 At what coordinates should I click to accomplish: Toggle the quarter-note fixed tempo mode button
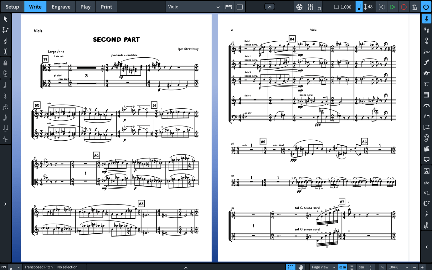tap(359, 7)
